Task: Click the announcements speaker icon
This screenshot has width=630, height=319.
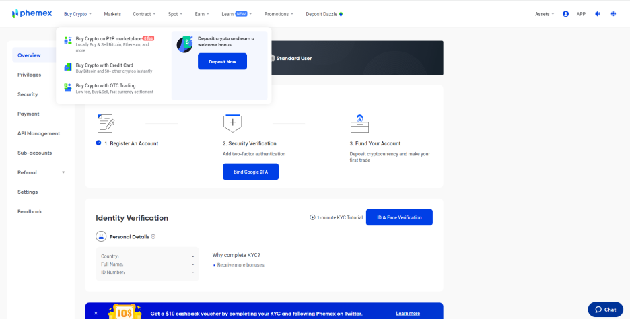Action: pyautogui.click(x=598, y=14)
